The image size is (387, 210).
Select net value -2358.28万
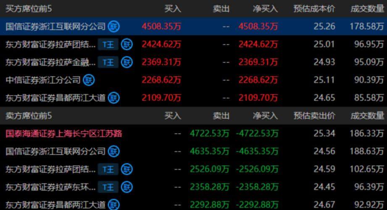tap(257, 187)
